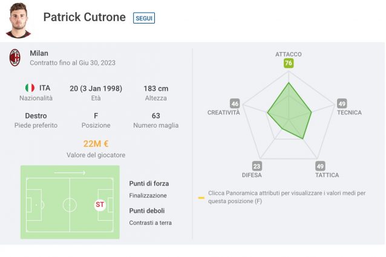Click the 49 TATTICA rating badge
The width and height of the screenshot is (386, 257).
click(320, 166)
